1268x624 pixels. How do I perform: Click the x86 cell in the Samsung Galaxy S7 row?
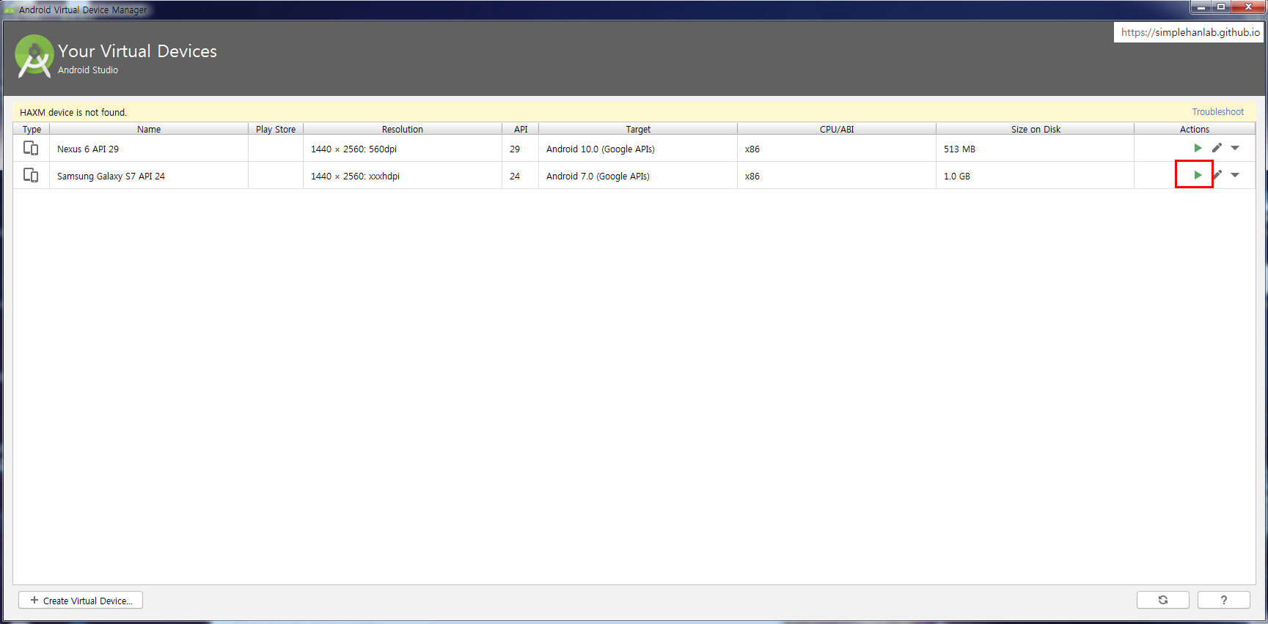coord(837,176)
